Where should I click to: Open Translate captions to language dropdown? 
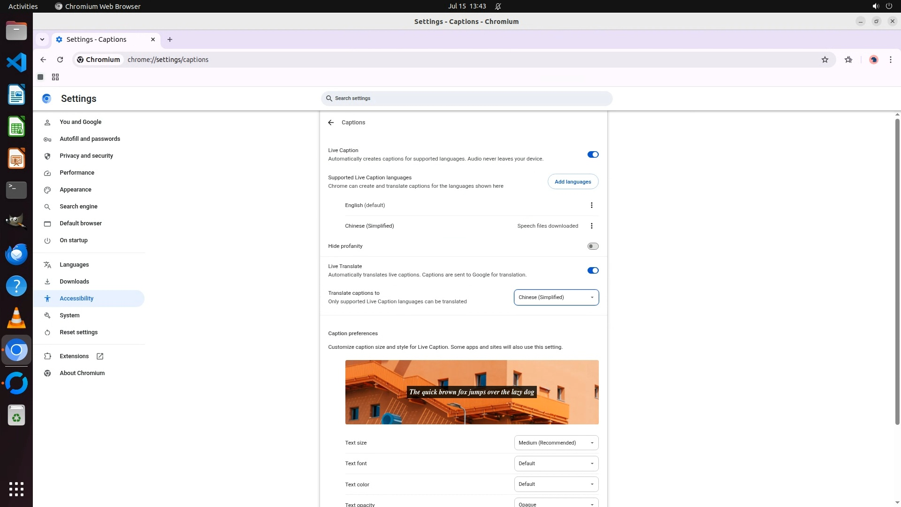(556, 297)
